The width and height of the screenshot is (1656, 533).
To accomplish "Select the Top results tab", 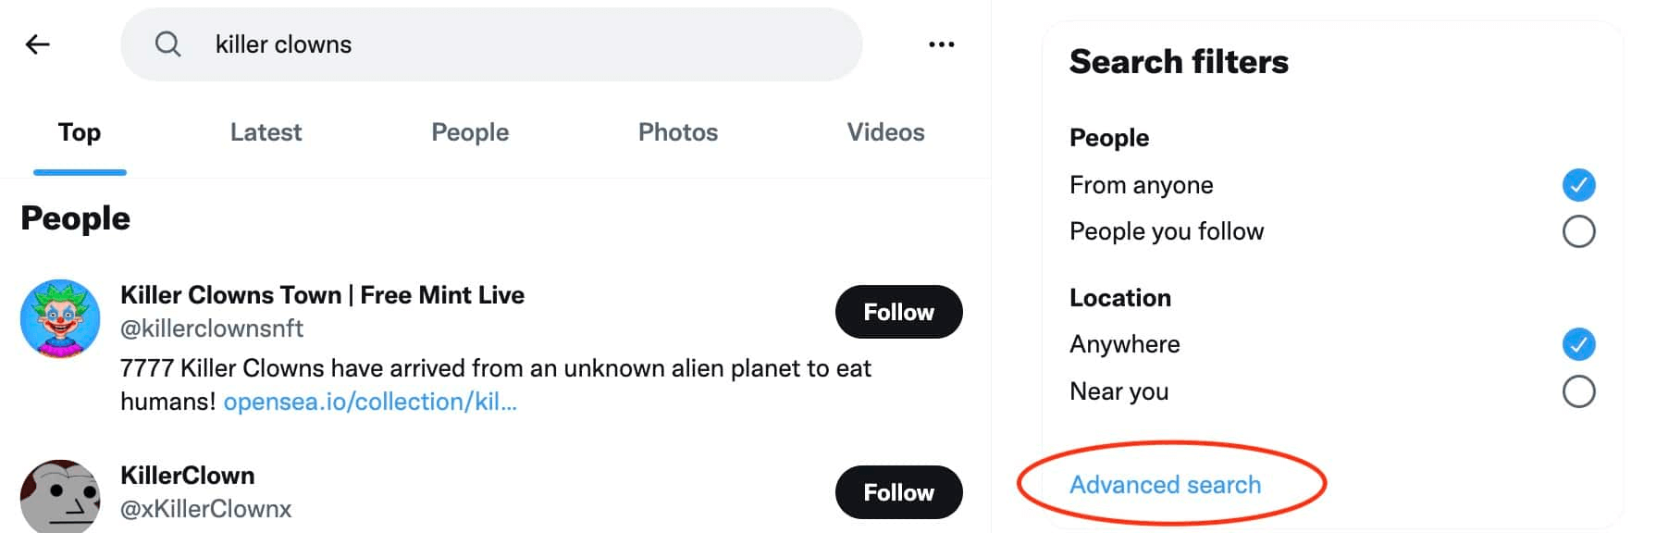I will tap(80, 132).
